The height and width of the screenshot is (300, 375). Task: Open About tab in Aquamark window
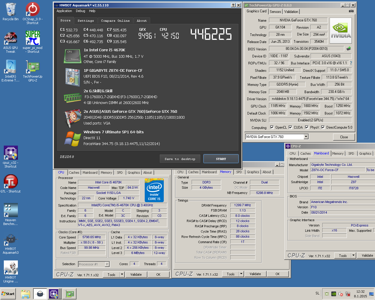pyautogui.click(x=142, y=21)
